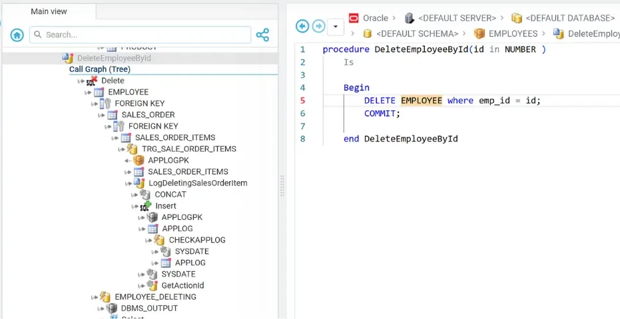Click the EMPLOYEE table icon in tree

coord(99,92)
